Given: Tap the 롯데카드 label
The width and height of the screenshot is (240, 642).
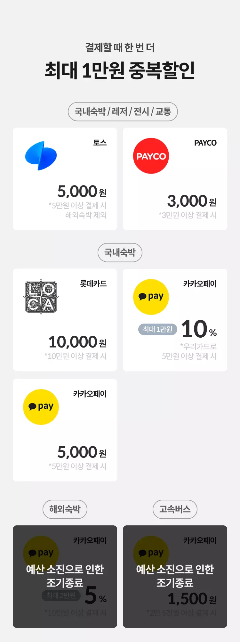Looking at the screenshot, I should point(93,284).
